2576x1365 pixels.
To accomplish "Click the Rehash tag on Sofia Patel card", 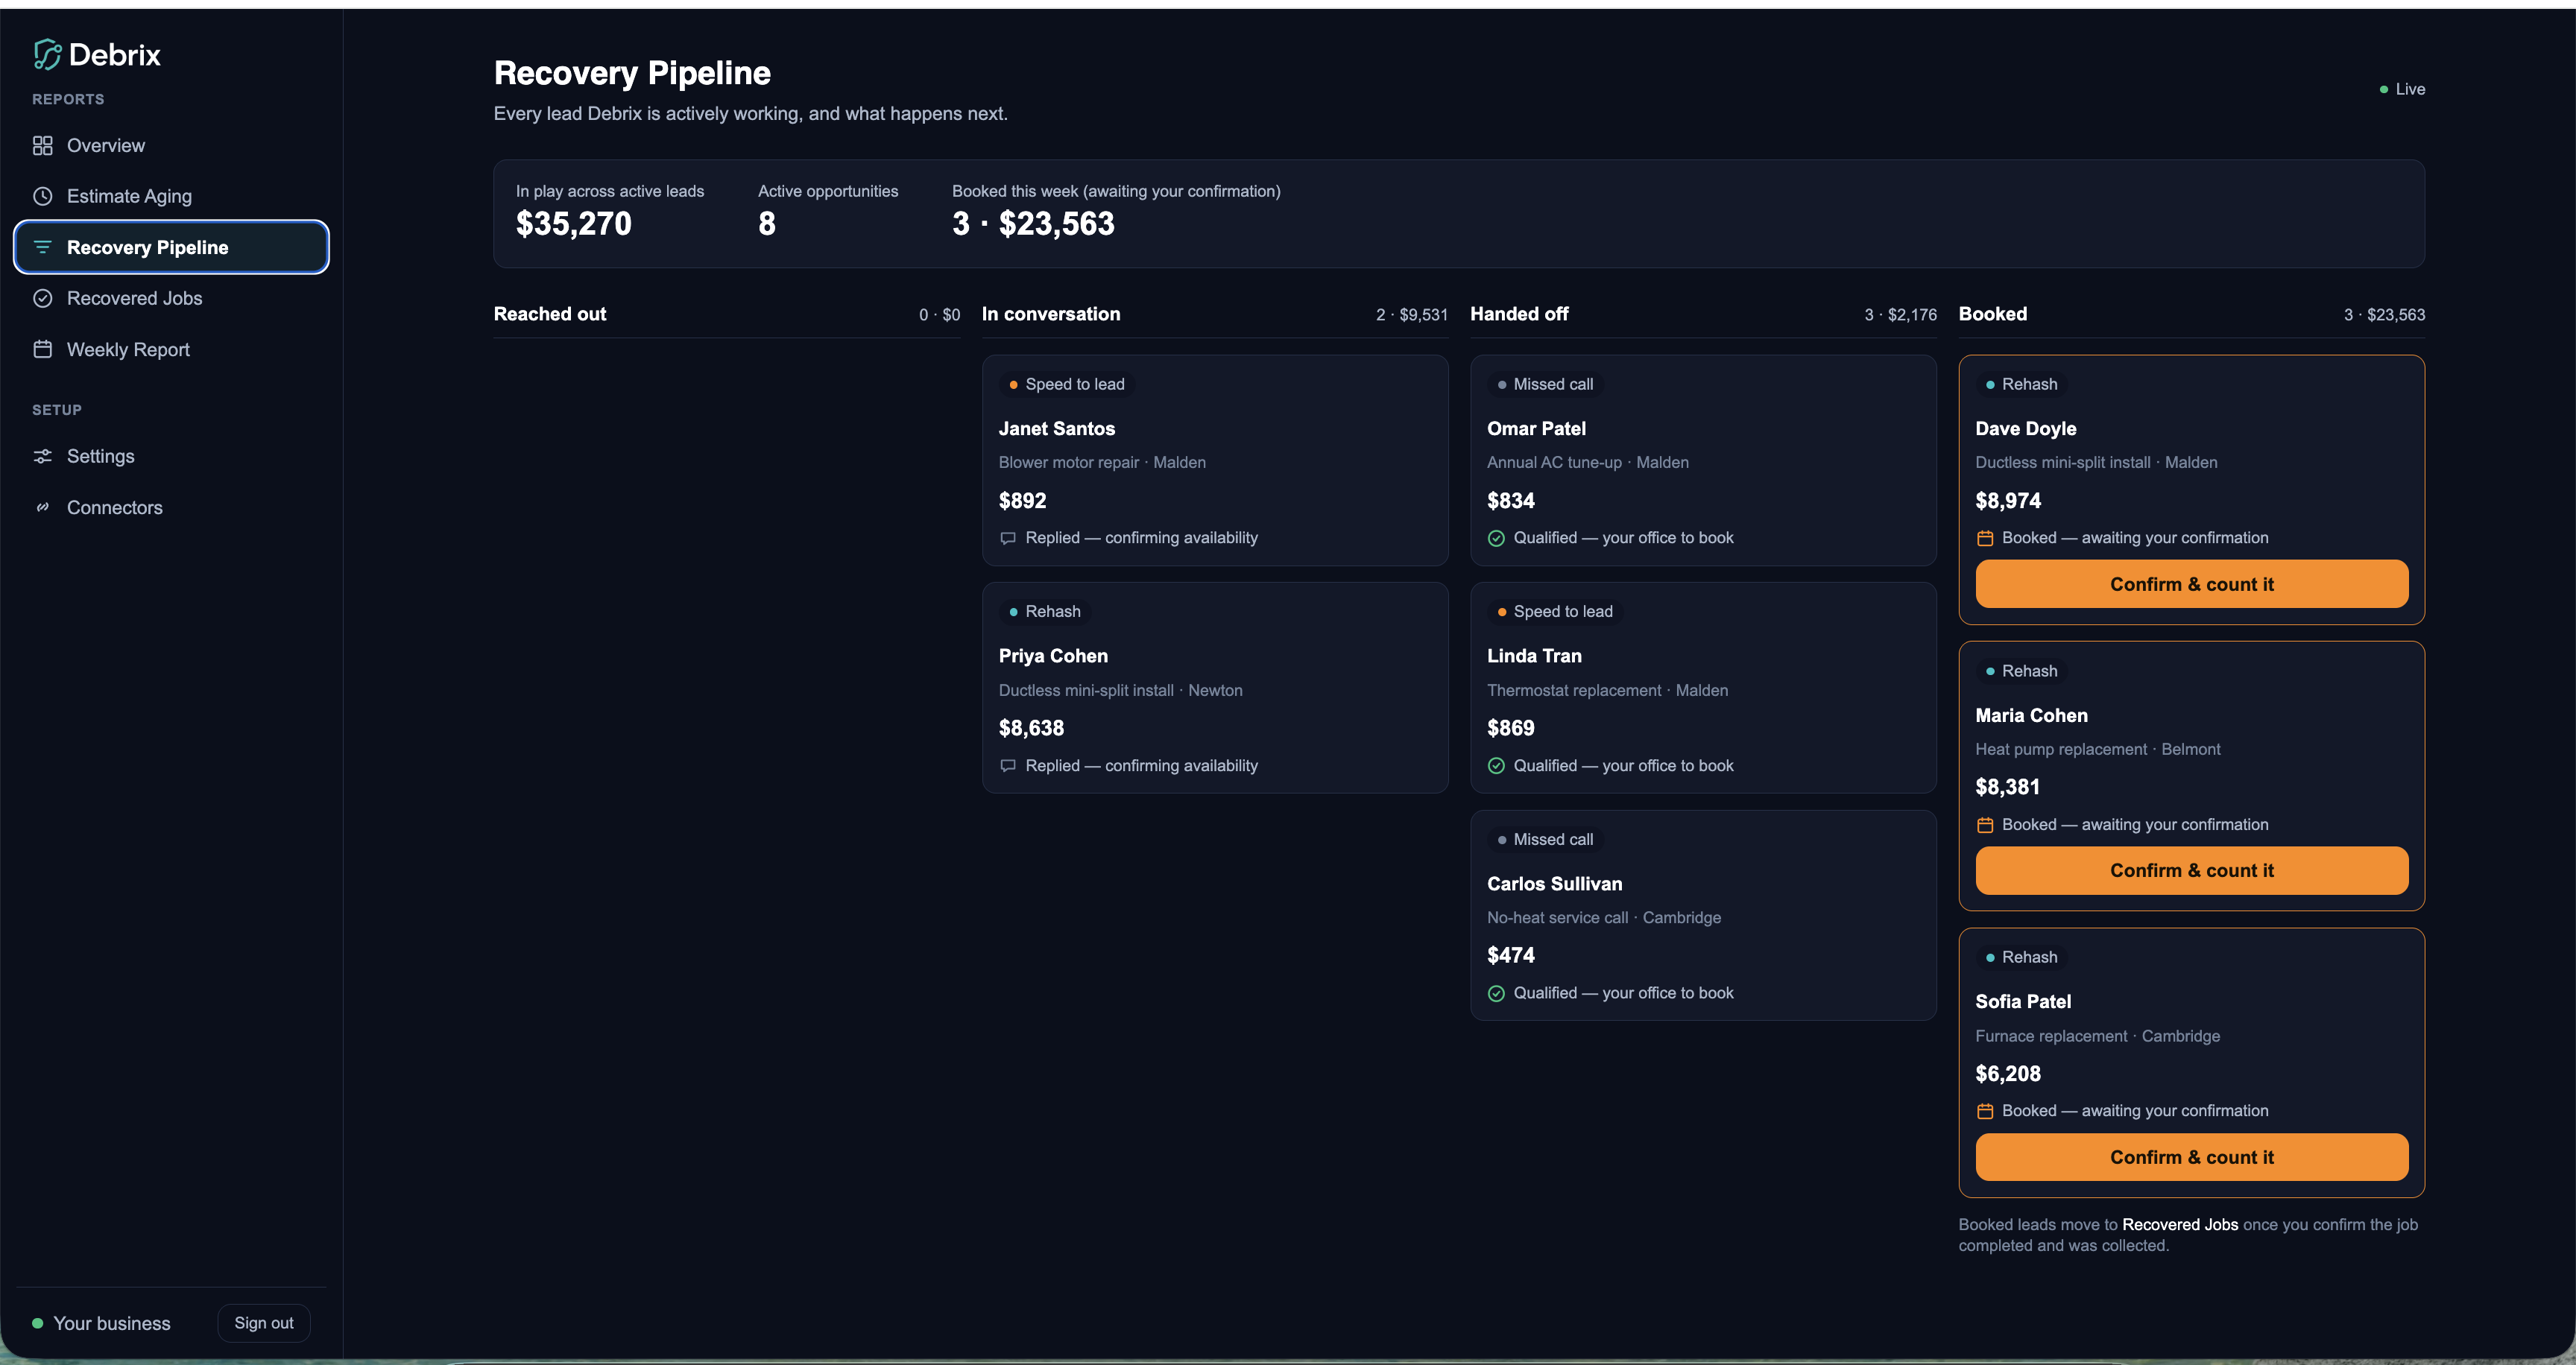I will click(2022, 957).
